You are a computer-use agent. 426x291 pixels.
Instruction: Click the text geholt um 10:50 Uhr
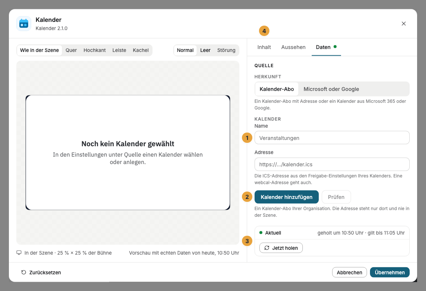pyautogui.click(x=340, y=233)
